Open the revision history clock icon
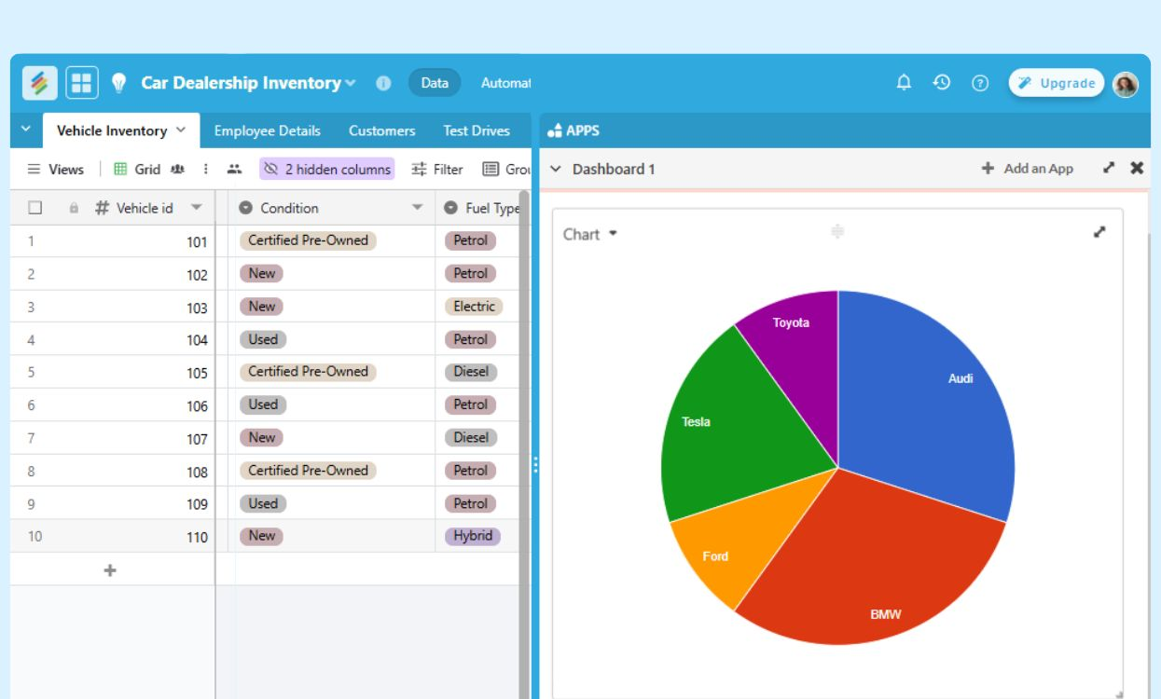The image size is (1161, 699). [x=942, y=83]
